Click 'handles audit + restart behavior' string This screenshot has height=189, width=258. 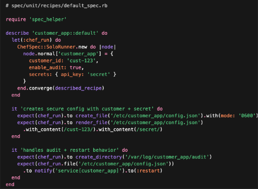(x=70, y=150)
